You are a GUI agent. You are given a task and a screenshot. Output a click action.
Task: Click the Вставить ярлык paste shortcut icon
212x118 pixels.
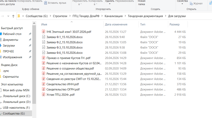click(x=46, y=3)
